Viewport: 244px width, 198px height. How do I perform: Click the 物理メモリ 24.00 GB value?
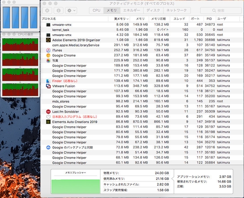(x=162, y=173)
